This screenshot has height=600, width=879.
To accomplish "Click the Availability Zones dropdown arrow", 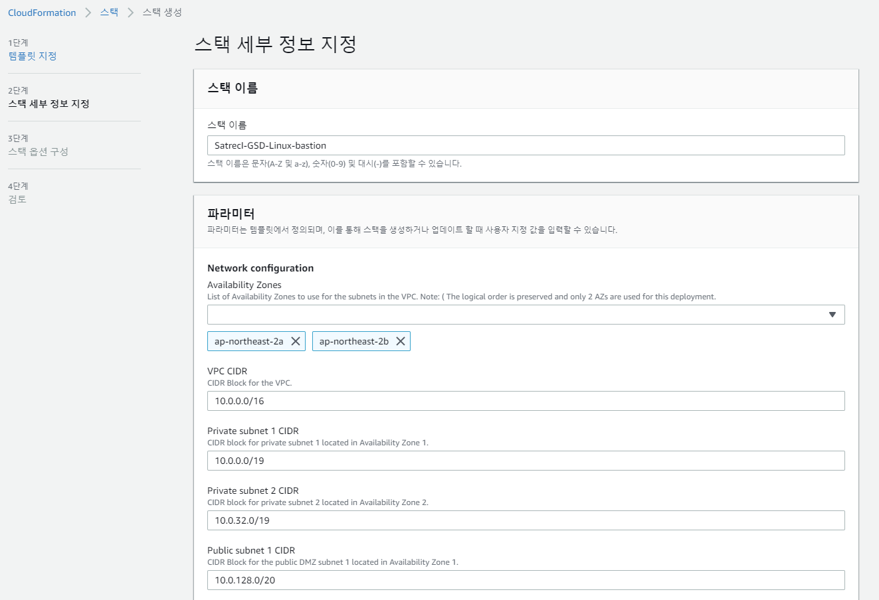I will coord(832,315).
